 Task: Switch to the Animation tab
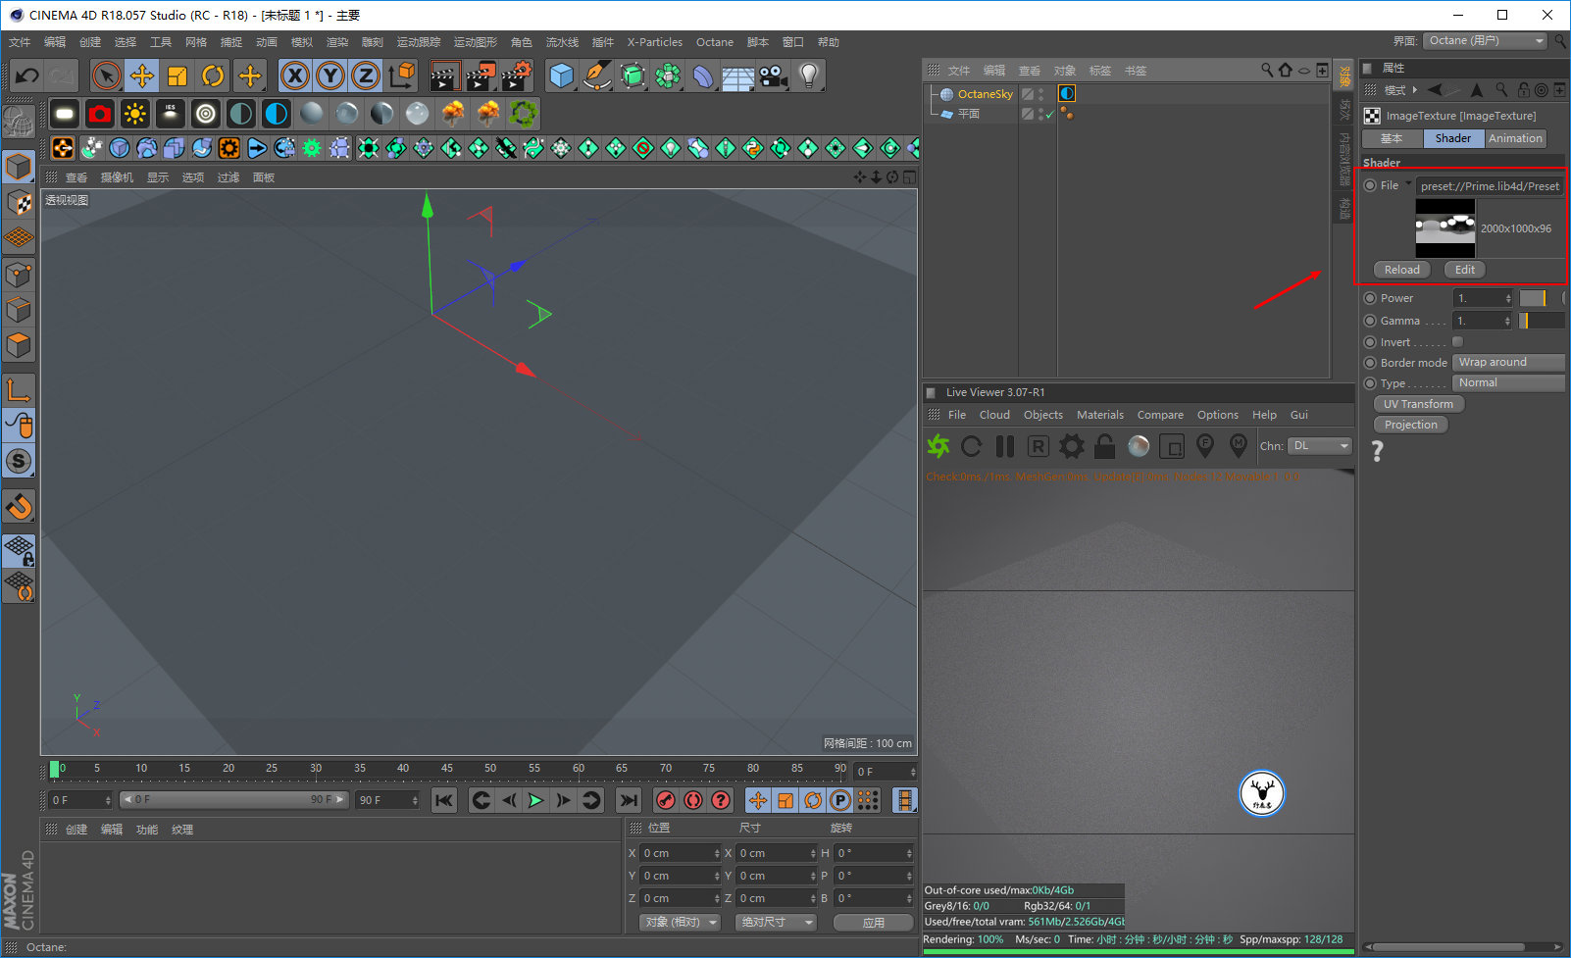(1515, 139)
